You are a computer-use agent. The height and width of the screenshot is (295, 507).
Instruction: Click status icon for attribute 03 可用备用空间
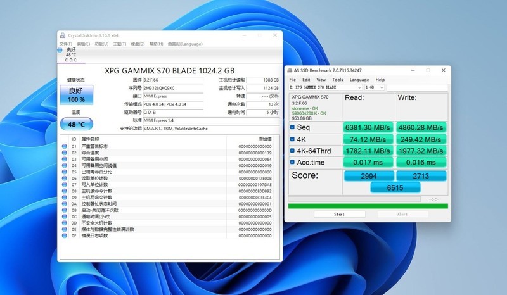[65, 160]
